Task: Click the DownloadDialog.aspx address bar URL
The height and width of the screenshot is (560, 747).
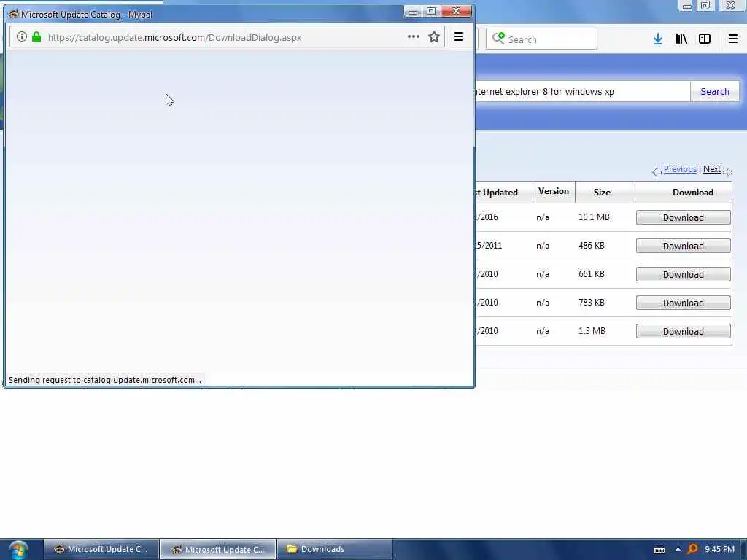Action: [174, 37]
